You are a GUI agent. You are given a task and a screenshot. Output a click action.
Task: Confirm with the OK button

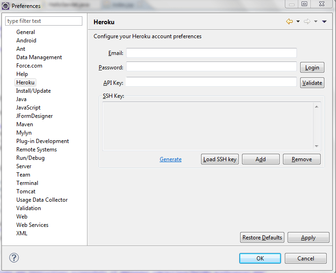click(260, 259)
